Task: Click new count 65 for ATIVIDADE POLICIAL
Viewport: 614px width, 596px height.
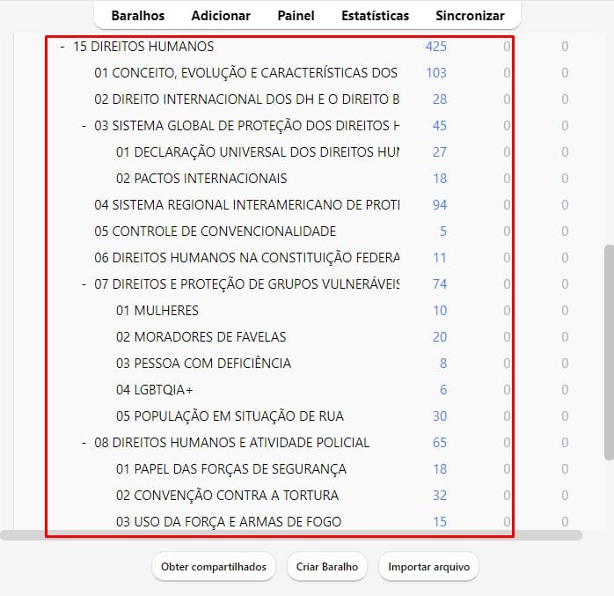Action: click(439, 443)
